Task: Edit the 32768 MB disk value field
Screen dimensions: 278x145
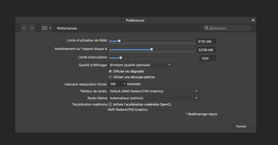Action: pyautogui.click(x=206, y=50)
